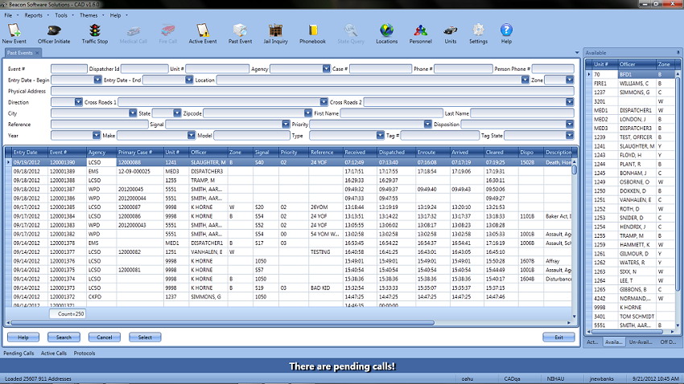Open the Reports menu
Viewport: 684px width, 384px height.
click(x=35, y=15)
